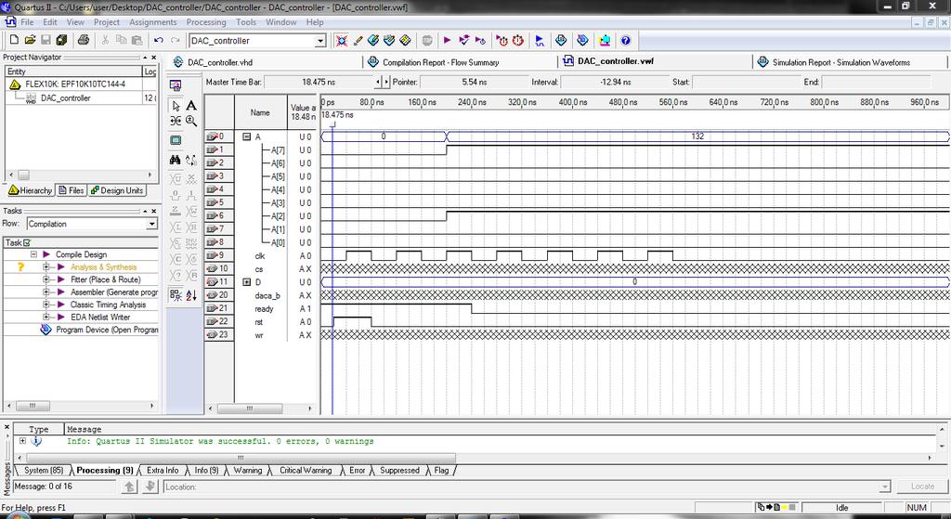Click the Location input field
Screen dimensions: 951x519
click(x=527, y=487)
